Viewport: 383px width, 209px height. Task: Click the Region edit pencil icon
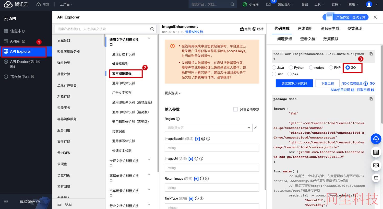256,127
